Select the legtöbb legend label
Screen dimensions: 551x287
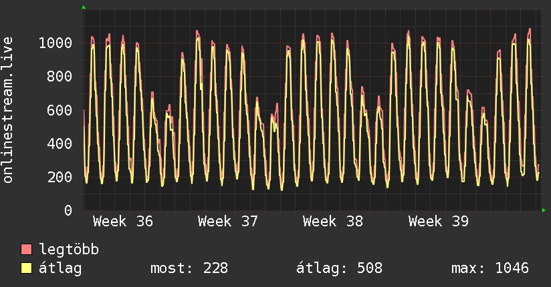69,250
